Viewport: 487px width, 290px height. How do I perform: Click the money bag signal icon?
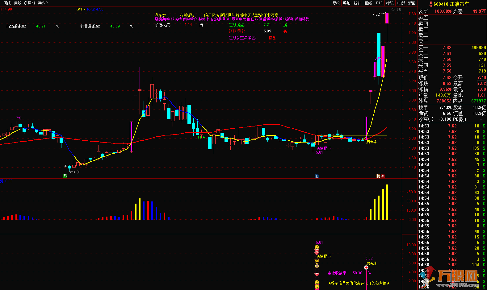(x=317, y=265)
